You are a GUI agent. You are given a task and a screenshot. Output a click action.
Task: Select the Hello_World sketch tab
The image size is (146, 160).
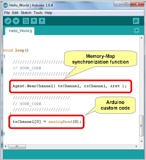point(20,31)
